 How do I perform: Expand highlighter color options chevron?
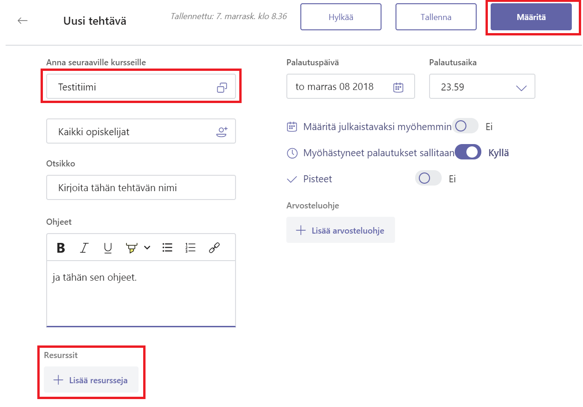[147, 248]
